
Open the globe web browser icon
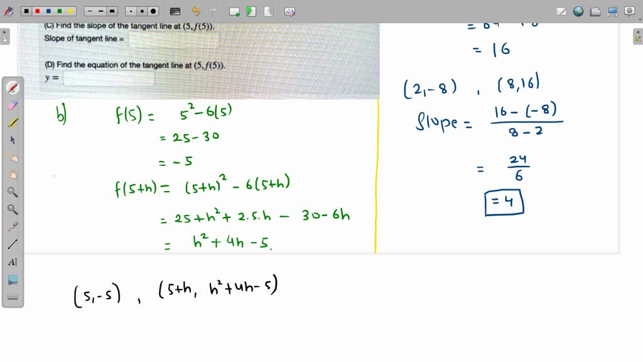578,11
